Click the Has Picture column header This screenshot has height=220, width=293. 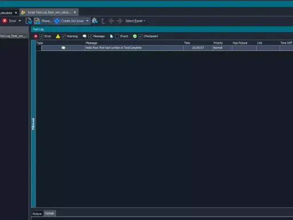pos(244,43)
